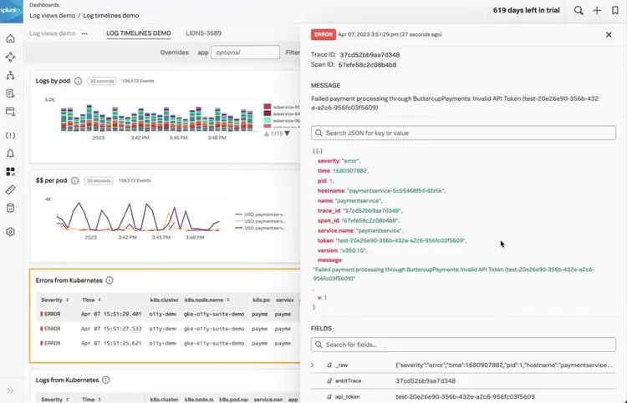
Task: Click the bookmark icon in top bar
Action: 615,10
